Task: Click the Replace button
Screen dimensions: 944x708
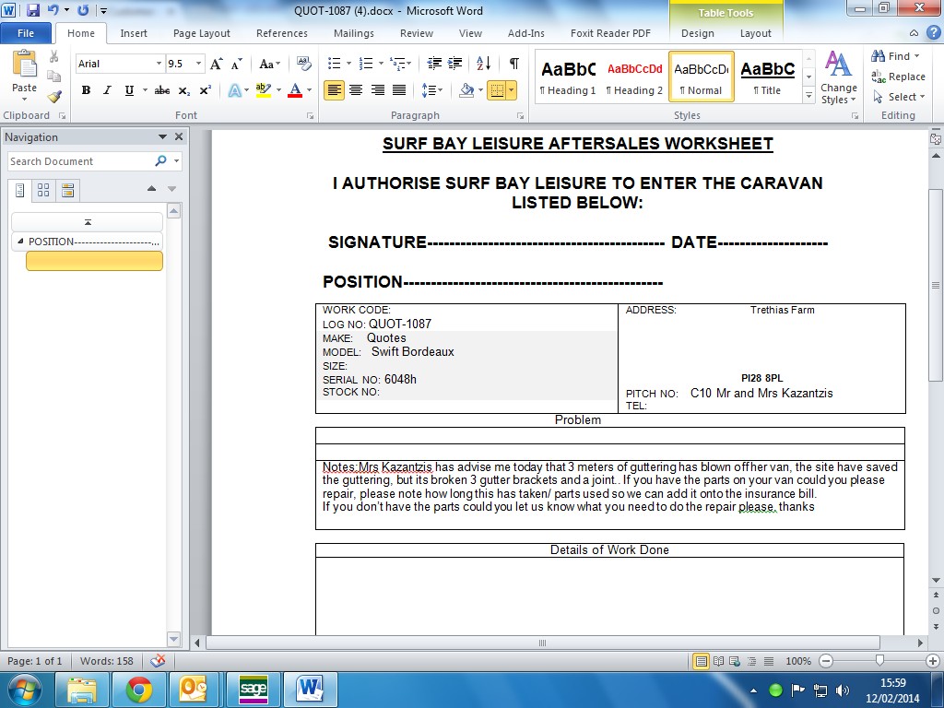Action: click(x=899, y=77)
